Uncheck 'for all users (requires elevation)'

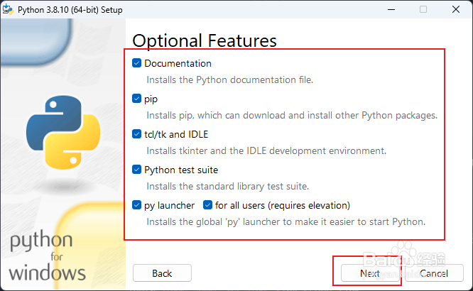208,205
